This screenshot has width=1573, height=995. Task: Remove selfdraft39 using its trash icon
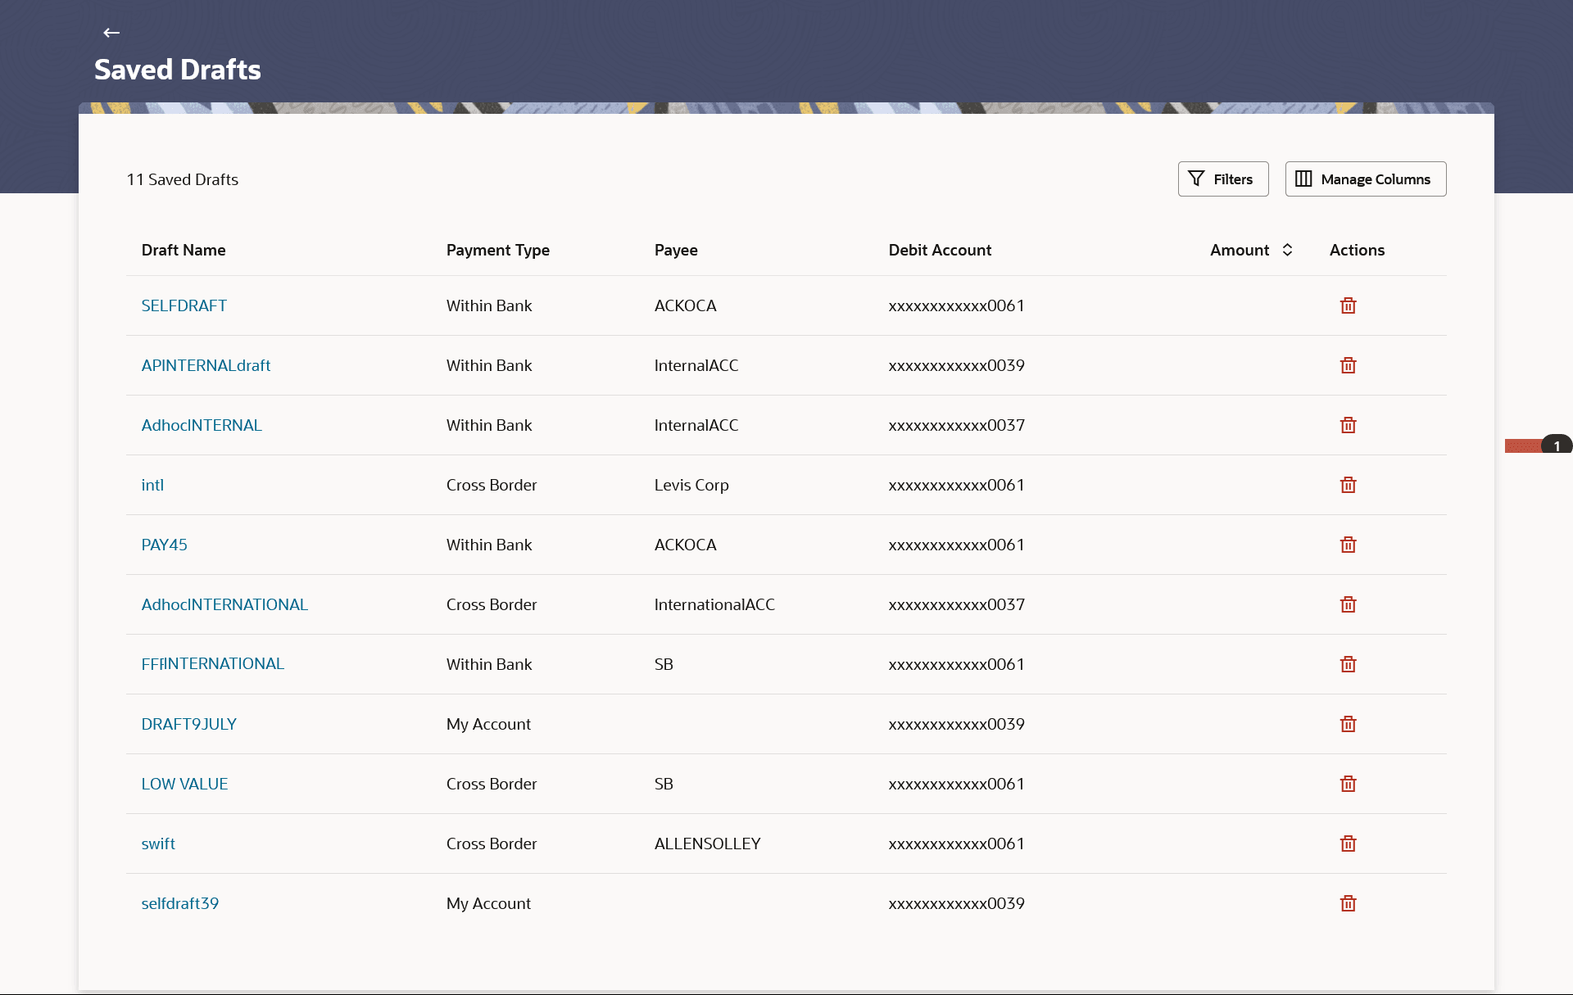1348,903
